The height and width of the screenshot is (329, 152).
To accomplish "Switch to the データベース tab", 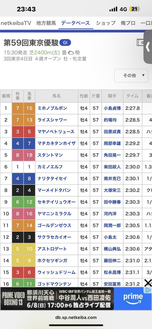I will (x=75, y=23).
